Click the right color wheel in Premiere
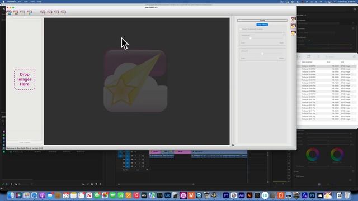 [337, 155]
